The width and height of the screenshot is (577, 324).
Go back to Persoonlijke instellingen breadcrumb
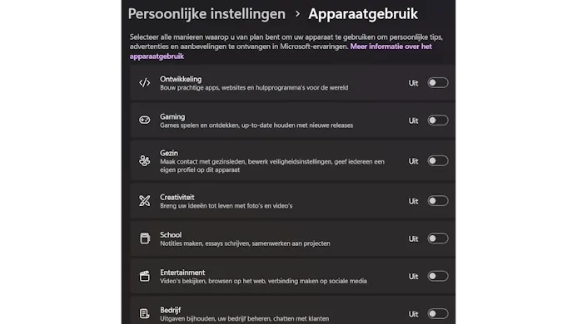(x=206, y=14)
